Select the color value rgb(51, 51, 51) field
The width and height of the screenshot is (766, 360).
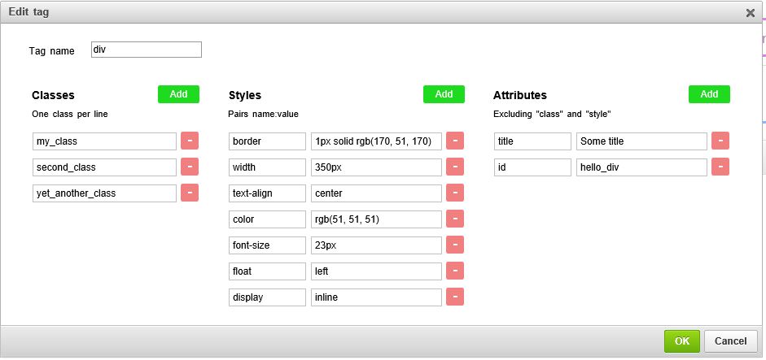pyautogui.click(x=376, y=219)
